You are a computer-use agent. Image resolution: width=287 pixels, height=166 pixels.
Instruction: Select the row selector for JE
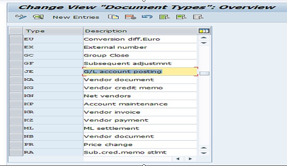pos(16,72)
